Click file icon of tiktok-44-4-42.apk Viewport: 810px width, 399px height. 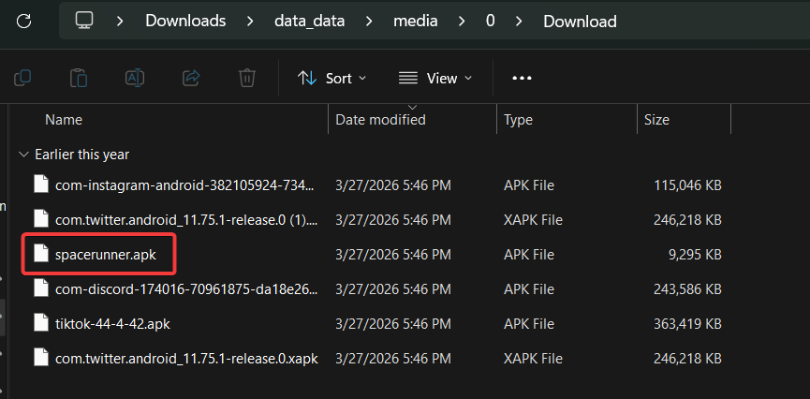pos(41,323)
